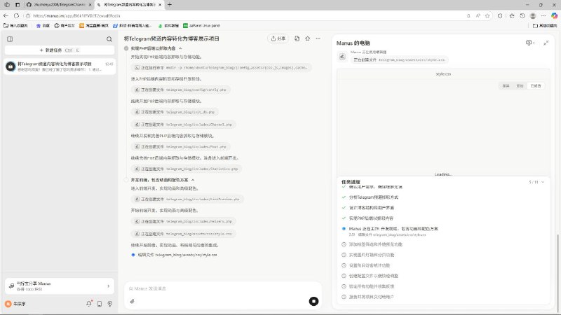Open a new browser tab
Image resolution: width=561 pixels, height=315 pixels.
(169, 4)
